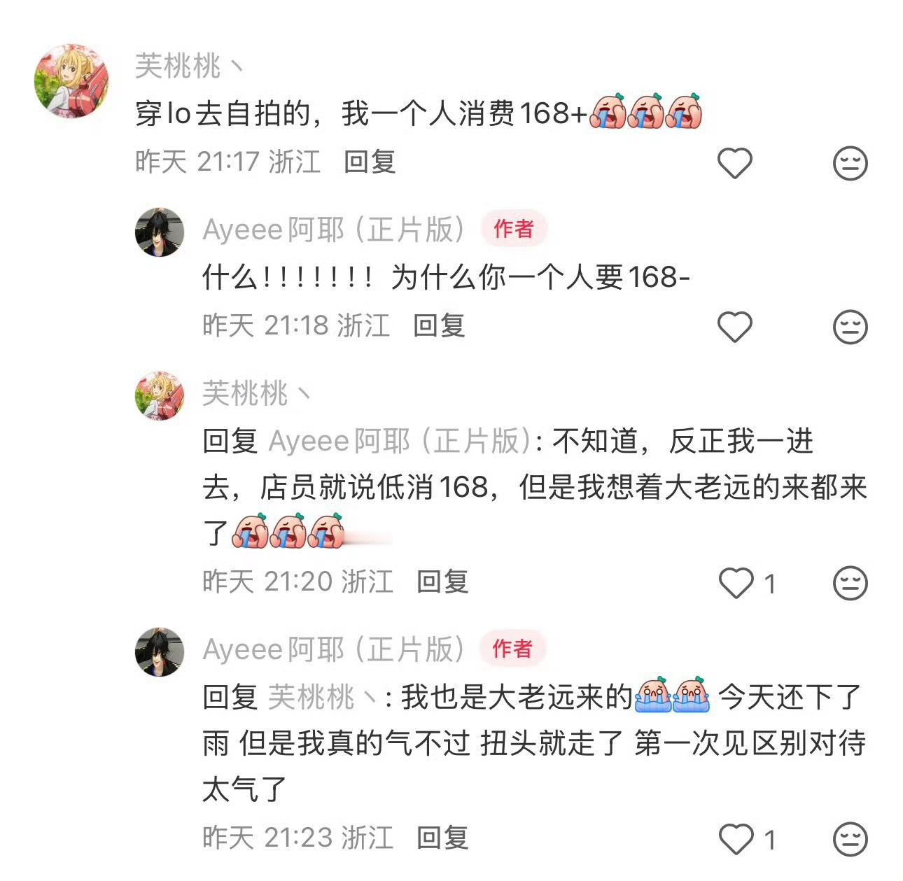Dislike the author's 21:23 reply
The height and width of the screenshot is (881, 903).
(850, 839)
